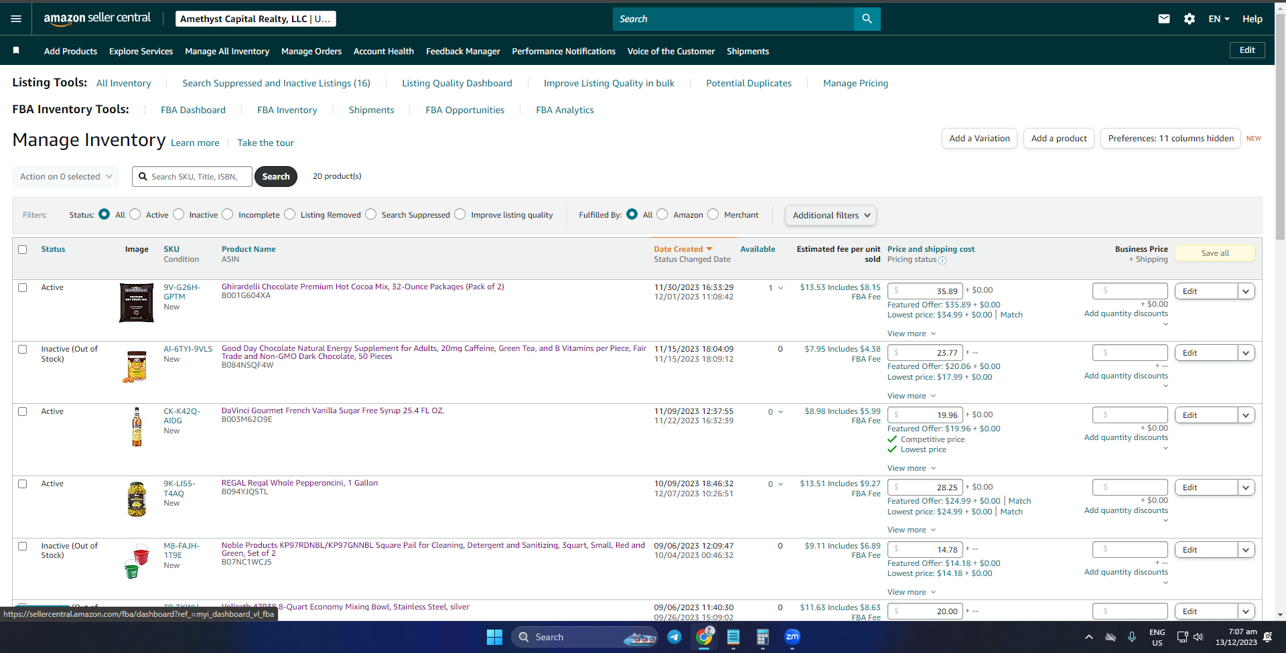Open the messages envelope icon

coord(1164,19)
